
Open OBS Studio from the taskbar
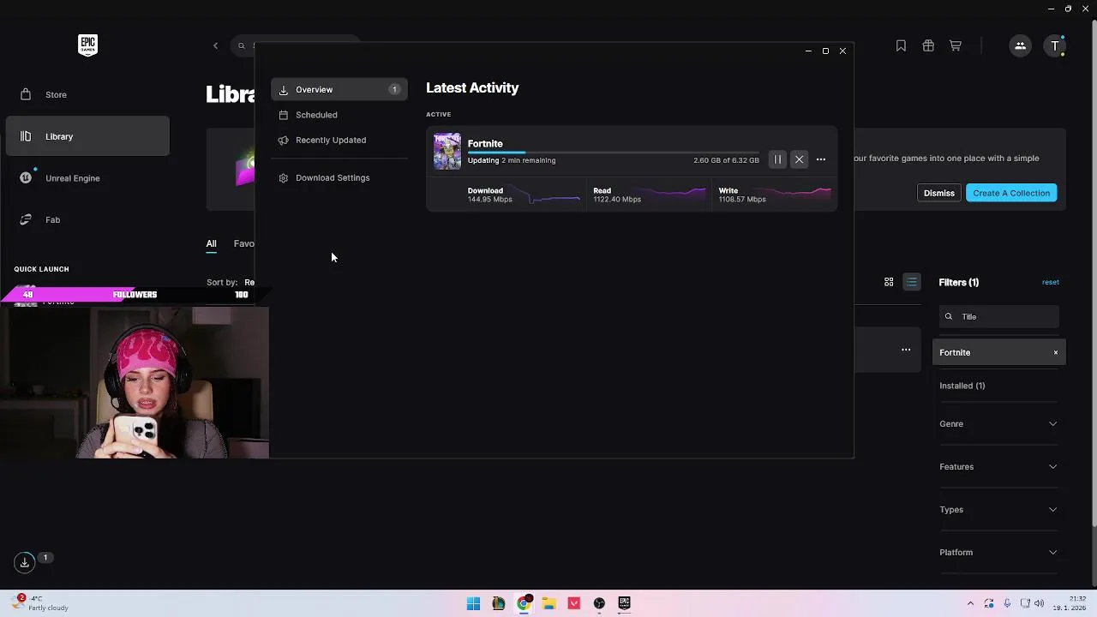point(599,603)
